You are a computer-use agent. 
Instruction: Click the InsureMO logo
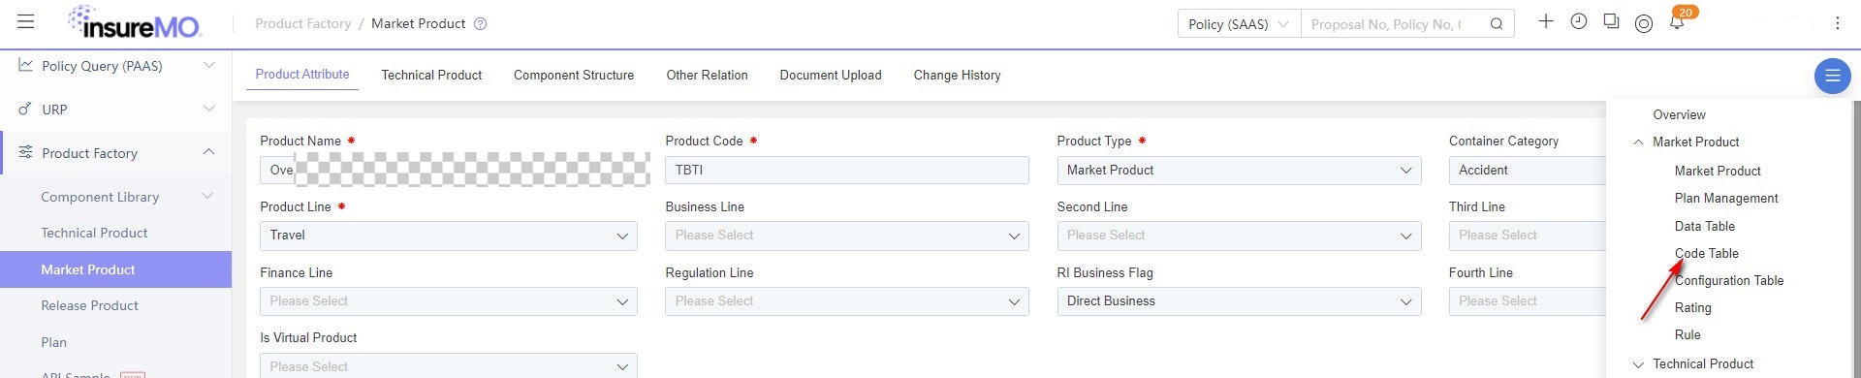(x=135, y=22)
